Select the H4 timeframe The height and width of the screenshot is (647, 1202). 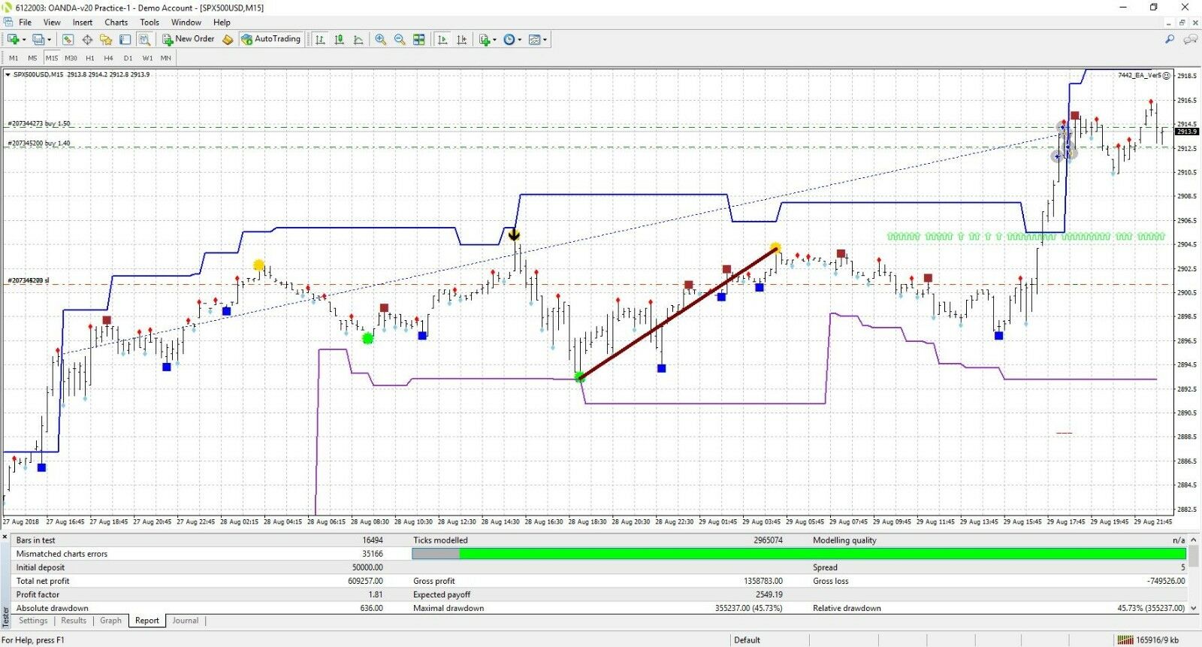(109, 58)
